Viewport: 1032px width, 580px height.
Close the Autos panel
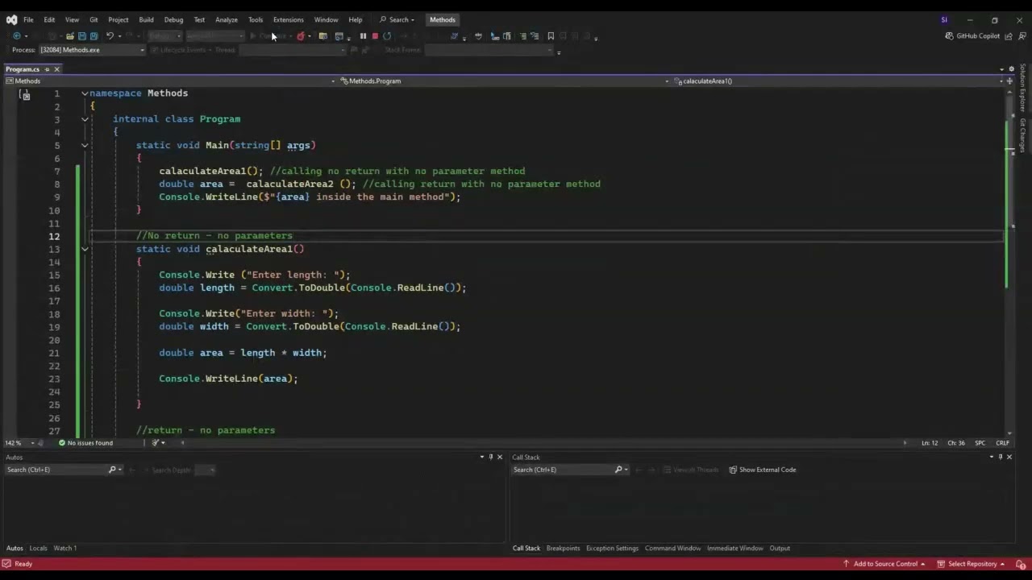click(500, 457)
